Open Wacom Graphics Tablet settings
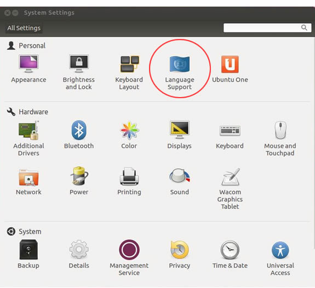This screenshot has height=288, width=315. 230,188
